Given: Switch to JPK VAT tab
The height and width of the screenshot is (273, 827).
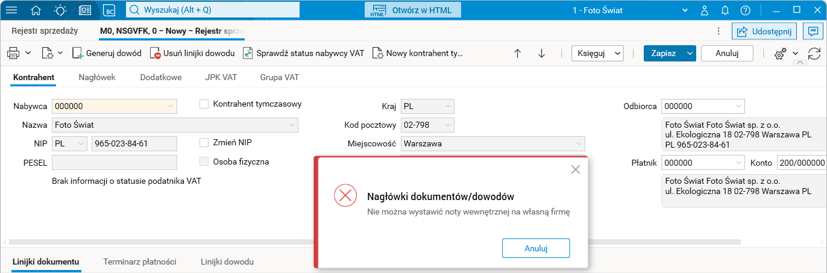Looking at the screenshot, I should pos(221,77).
